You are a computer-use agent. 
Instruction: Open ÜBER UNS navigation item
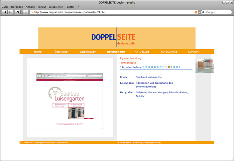[61, 52]
